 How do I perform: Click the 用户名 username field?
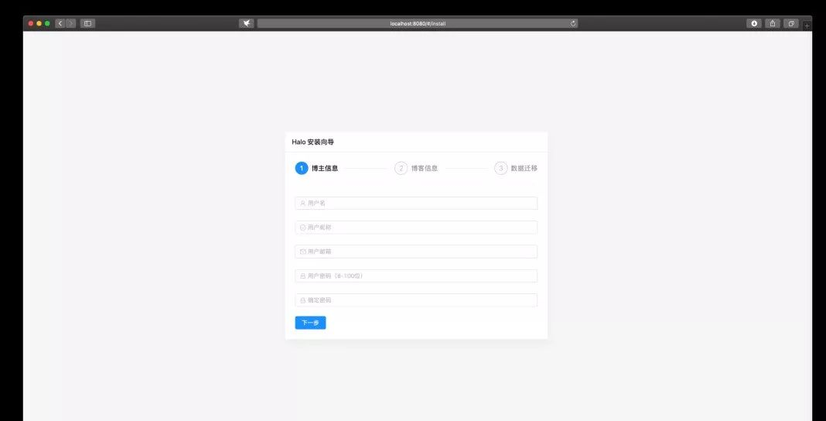(416, 203)
